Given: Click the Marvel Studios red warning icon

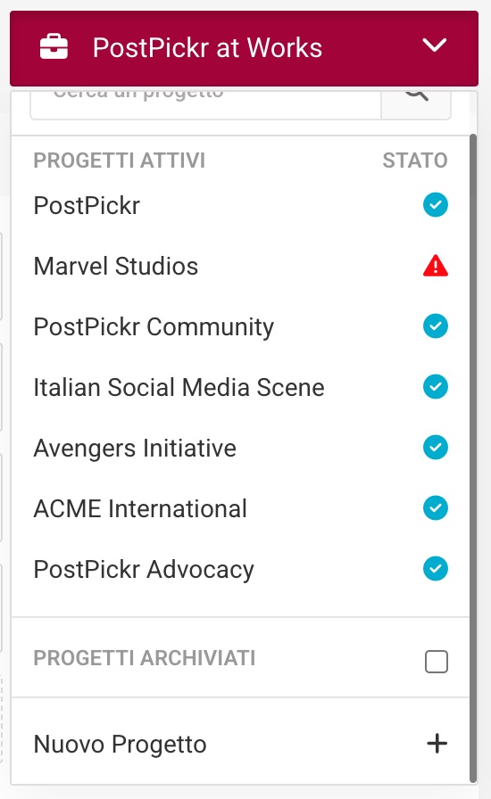Looking at the screenshot, I should tap(436, 266).
